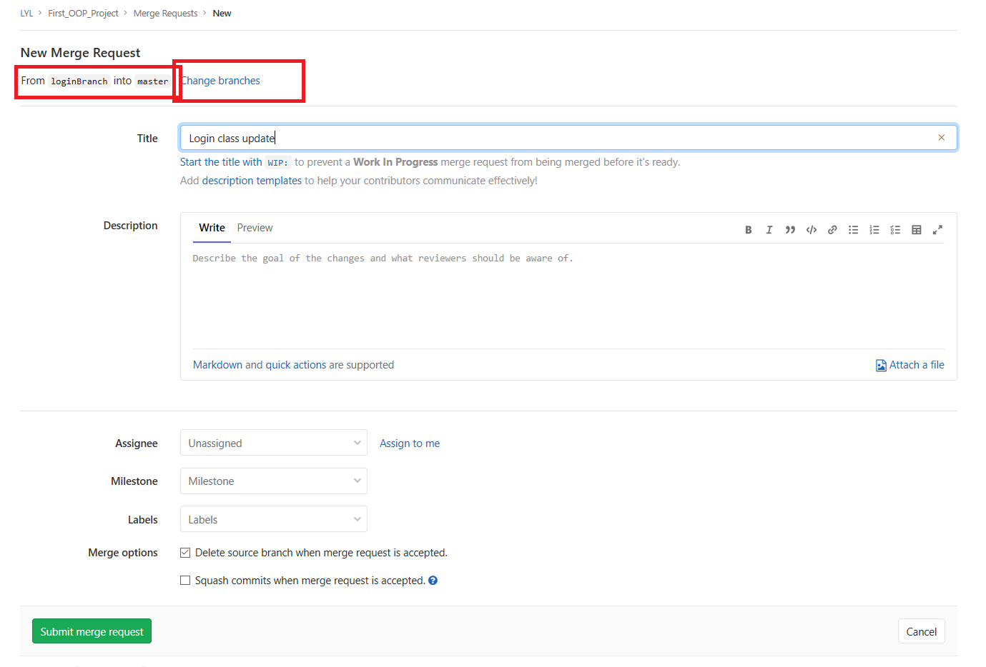Add a bullet list

coord(853,230)
